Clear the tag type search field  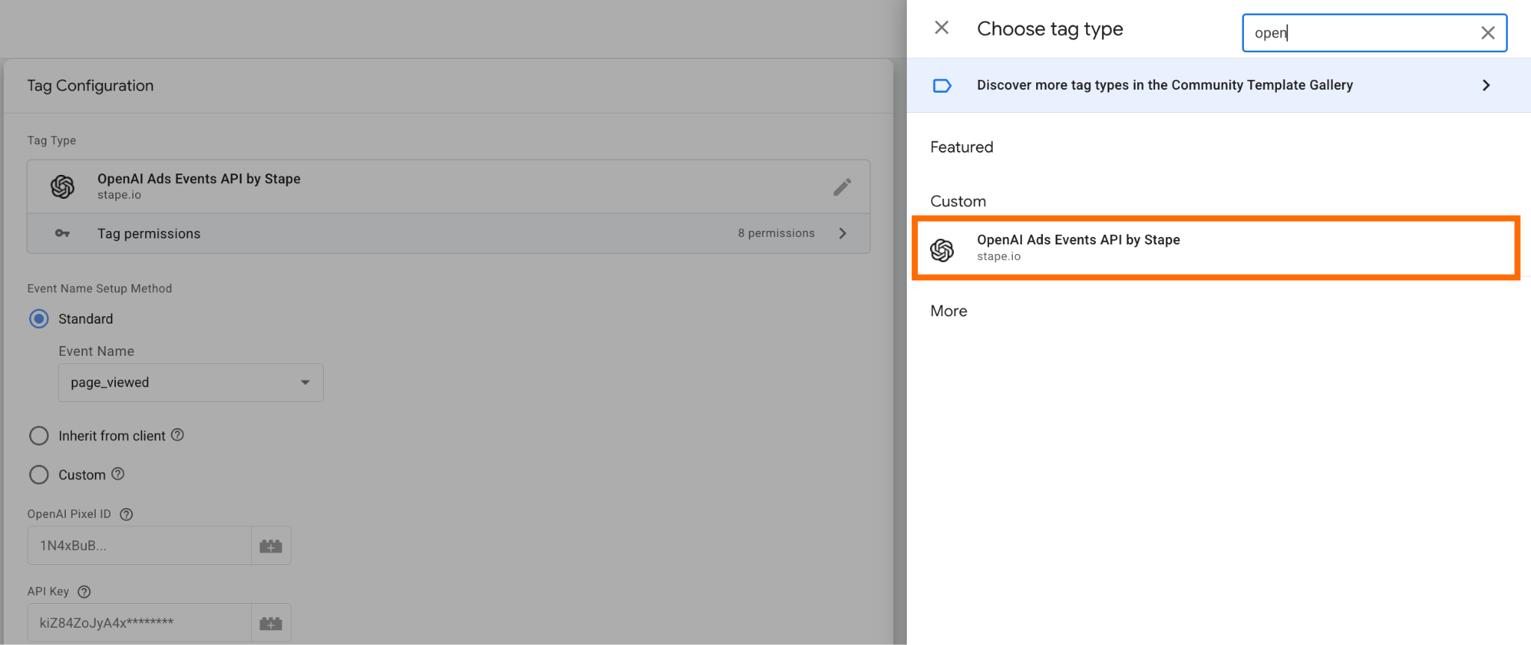pos(1488,33)
